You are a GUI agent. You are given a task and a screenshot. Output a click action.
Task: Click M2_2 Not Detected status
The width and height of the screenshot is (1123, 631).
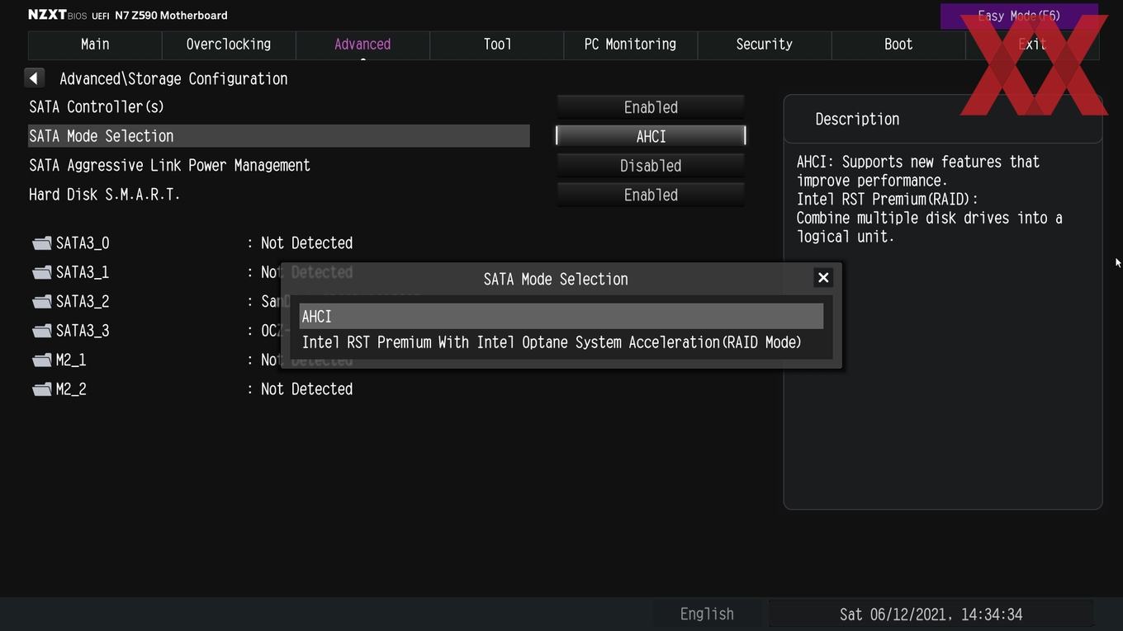click(x=306, y=389)
